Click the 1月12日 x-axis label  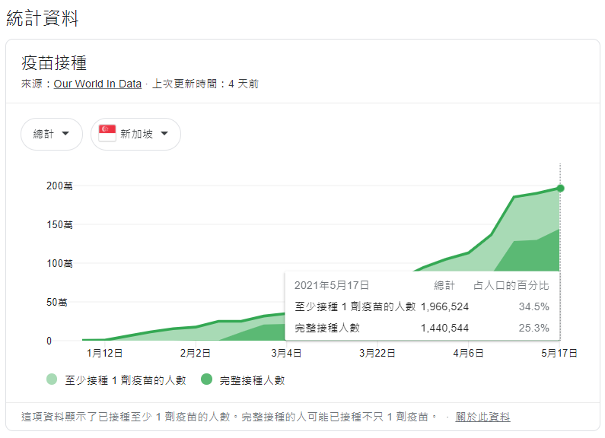(104, 353)
